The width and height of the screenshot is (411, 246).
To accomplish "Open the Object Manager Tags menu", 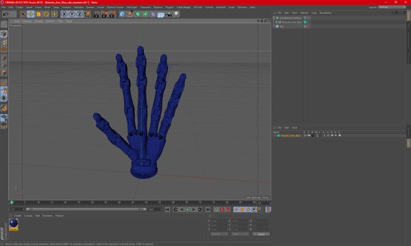I will point(314,13).
